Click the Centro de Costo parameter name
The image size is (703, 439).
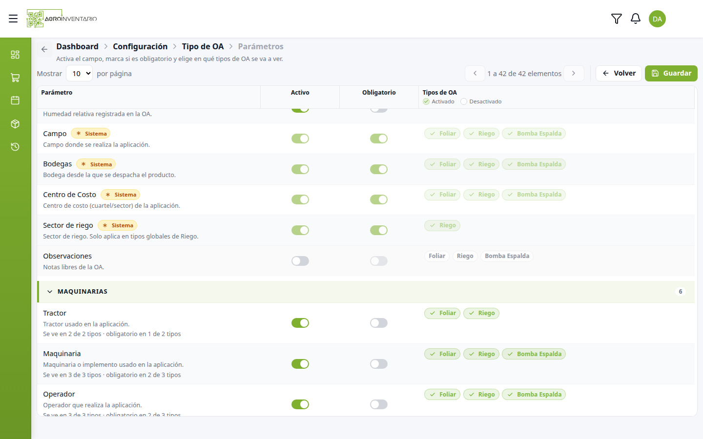point(69,195)
